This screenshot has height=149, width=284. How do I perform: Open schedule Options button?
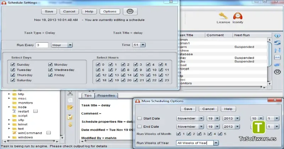pos(110,11)
